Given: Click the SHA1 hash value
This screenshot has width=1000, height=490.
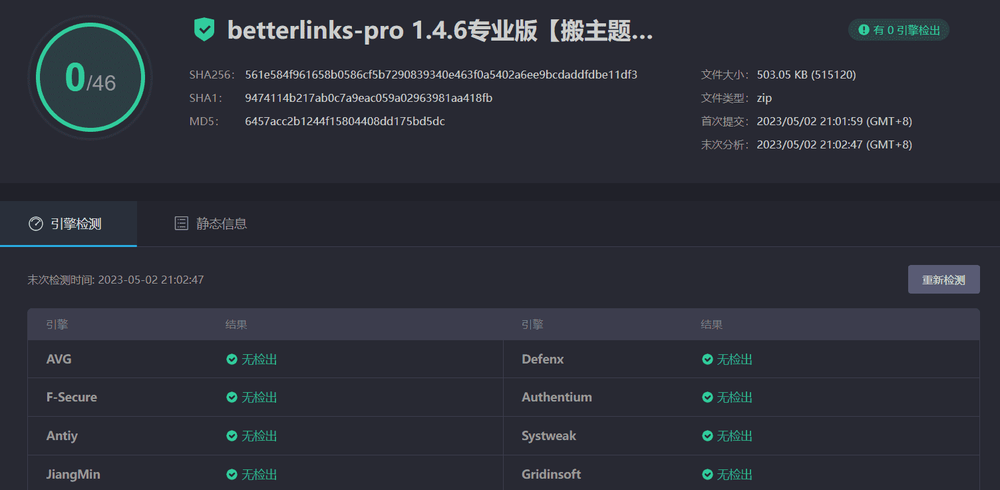Looking at the screenshot, I should click(369, 98).
